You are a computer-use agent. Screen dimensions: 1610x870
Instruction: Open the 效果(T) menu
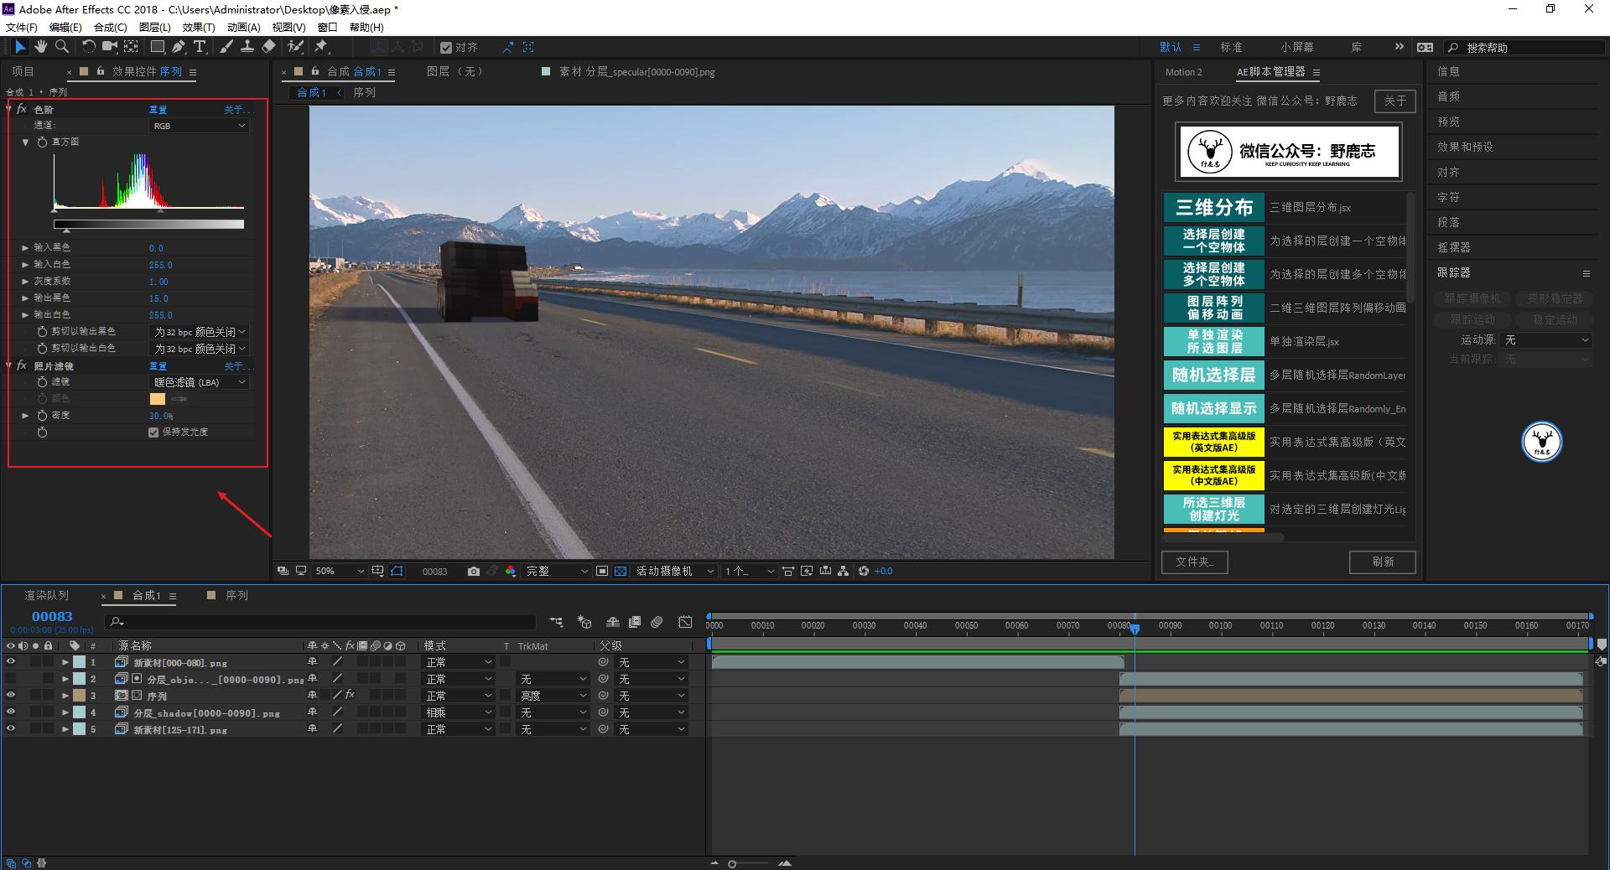pyautogui.click(x=199, y=27)
